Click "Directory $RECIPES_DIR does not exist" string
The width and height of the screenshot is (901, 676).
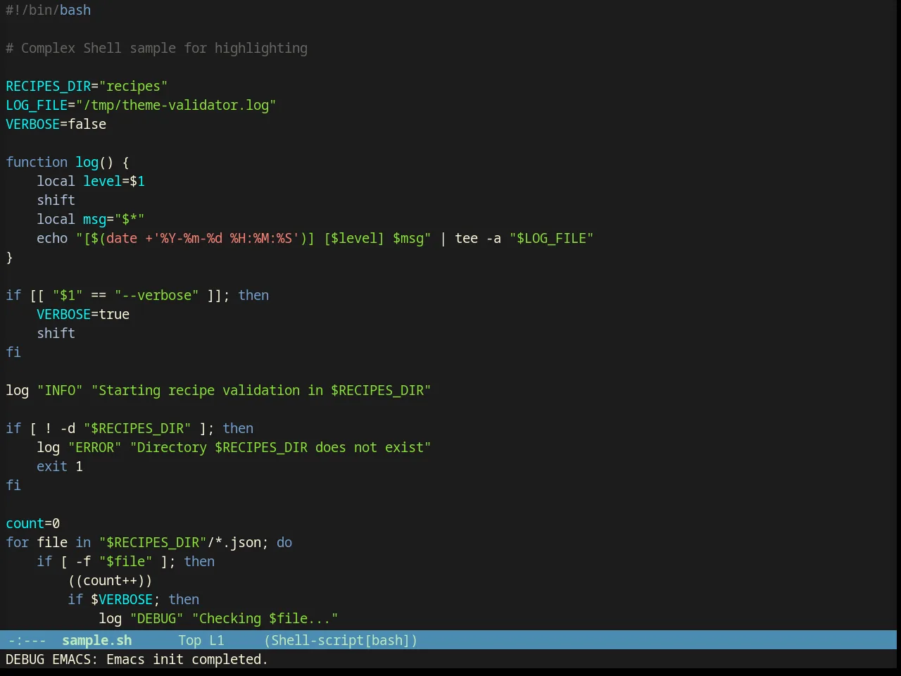tap(281, 447)
